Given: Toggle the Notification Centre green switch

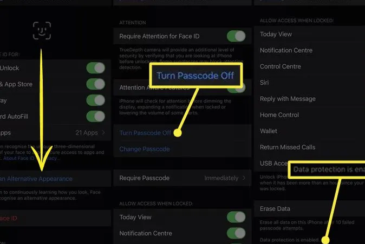Looking at the screenshot, I should tap(236, 233).
